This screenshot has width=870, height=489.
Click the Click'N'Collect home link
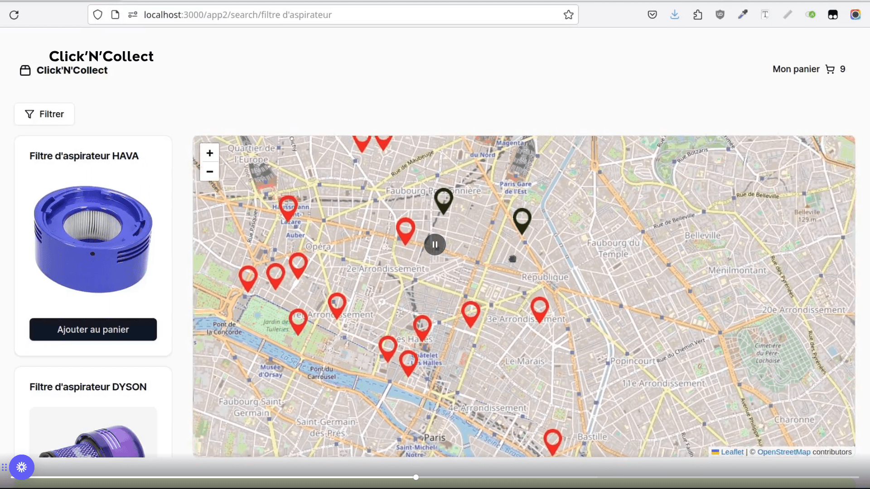72,70
